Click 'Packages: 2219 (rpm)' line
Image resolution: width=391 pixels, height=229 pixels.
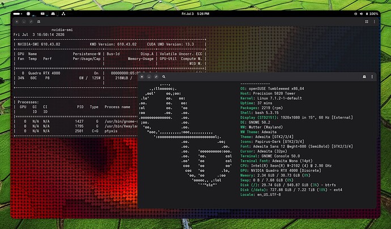262,108
